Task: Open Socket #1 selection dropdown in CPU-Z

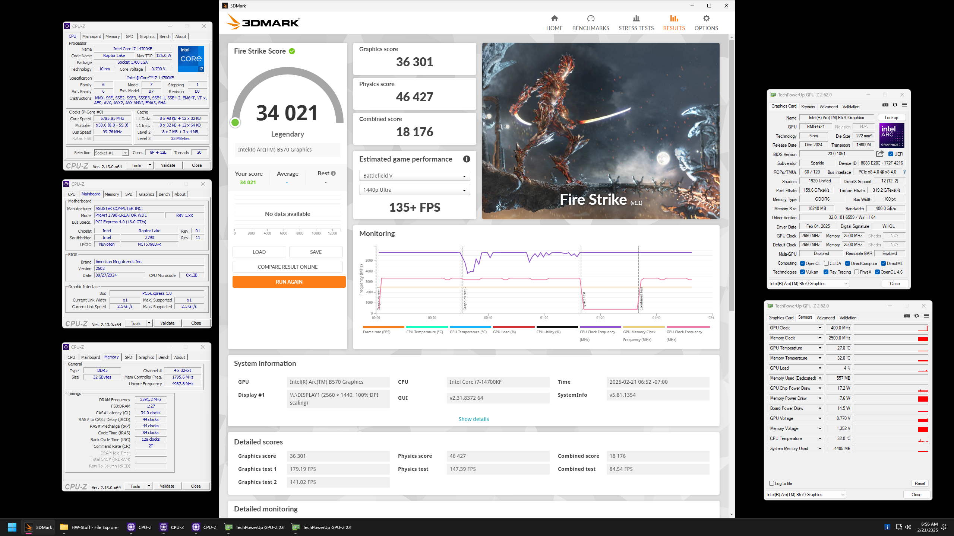Action: pos(111,153)
